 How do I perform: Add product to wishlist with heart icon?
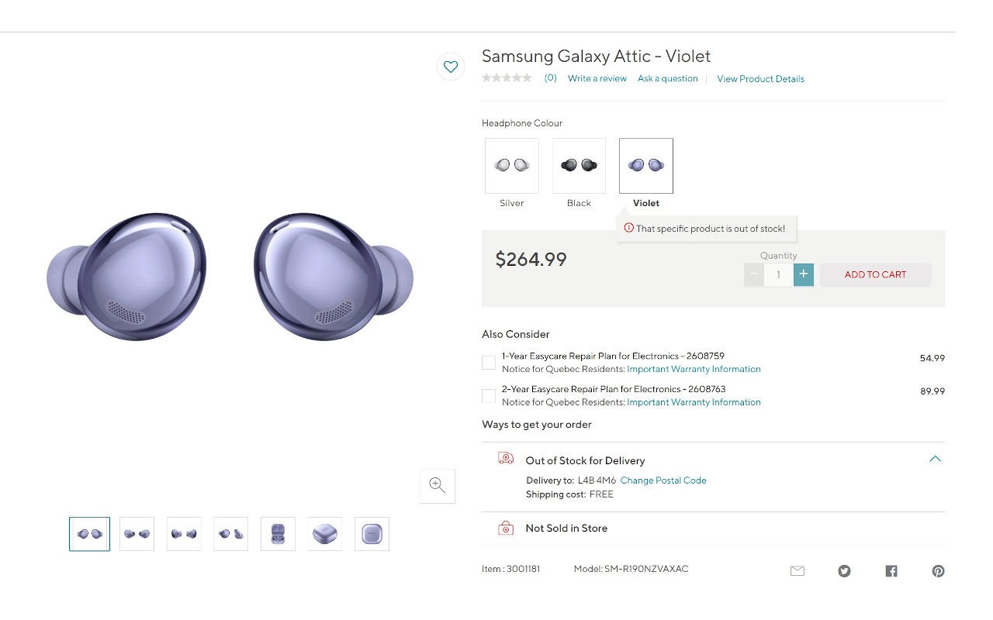click(x=451, y=67)
